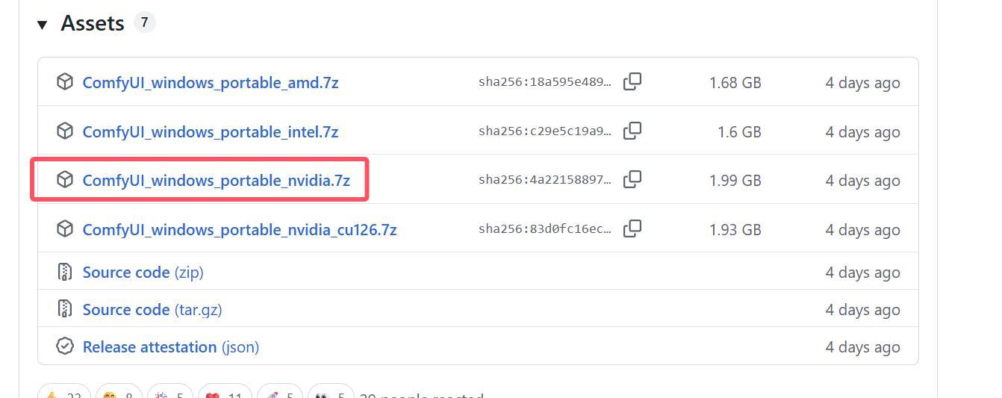Copy SHA256 hash for the nvidia_cu126.7z file
1002x398 pixels.
[x=632, y=228]
